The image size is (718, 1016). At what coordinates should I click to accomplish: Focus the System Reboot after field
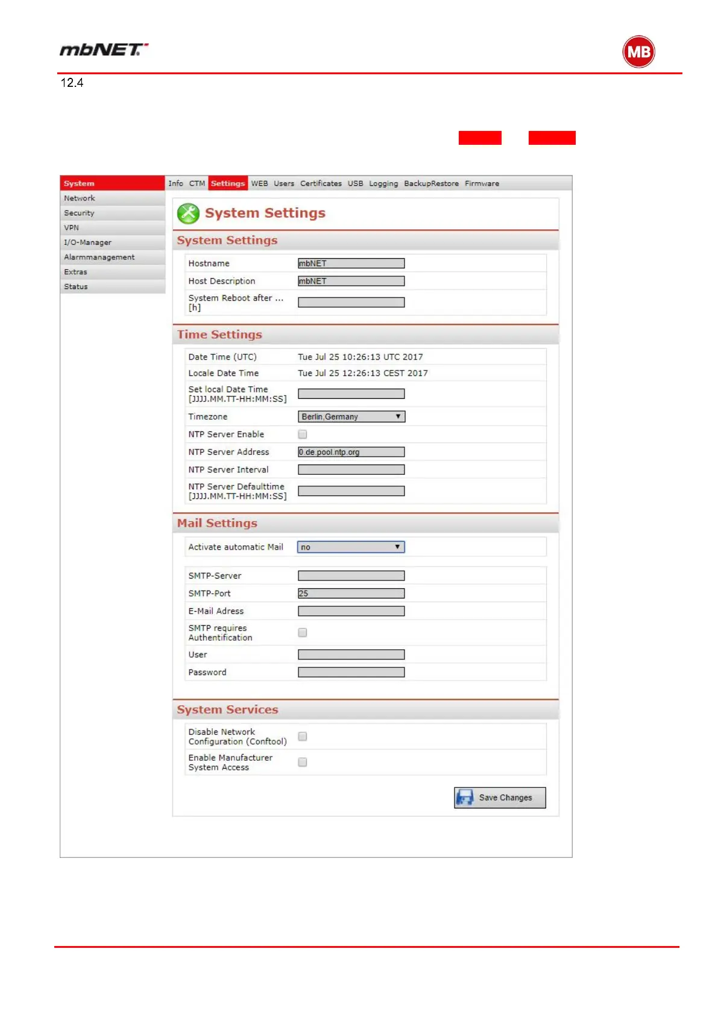point(351,303)
